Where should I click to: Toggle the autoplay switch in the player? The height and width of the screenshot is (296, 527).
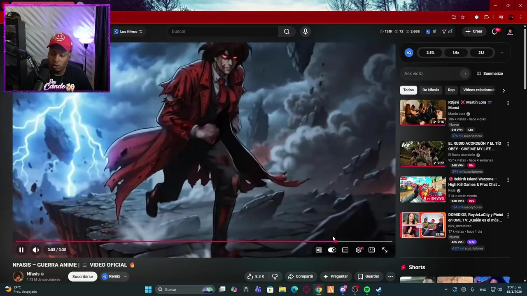[x=332, y=250]
